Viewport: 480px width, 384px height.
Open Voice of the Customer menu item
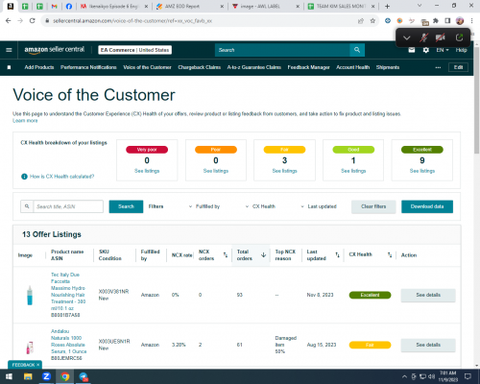click(x=147, y=67)
